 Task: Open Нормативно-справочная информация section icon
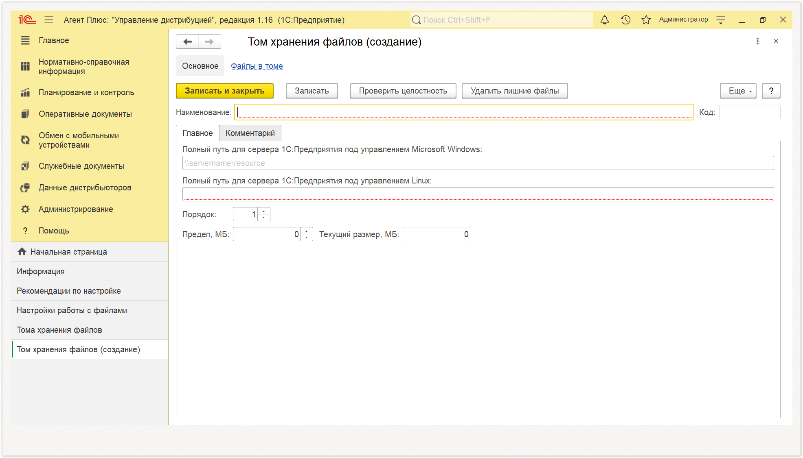click(25, 66)
